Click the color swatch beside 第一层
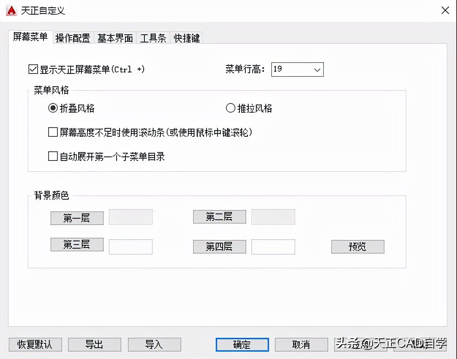The height and width of the screenshot is (359, 457). pyautogui.click(x=131, y=217)
